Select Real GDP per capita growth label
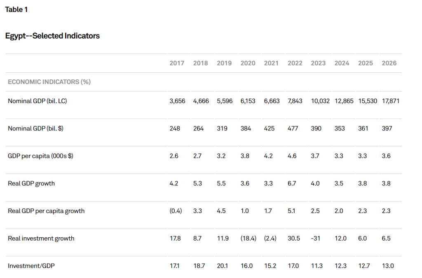The image size is (422, 278). [46, 211]
